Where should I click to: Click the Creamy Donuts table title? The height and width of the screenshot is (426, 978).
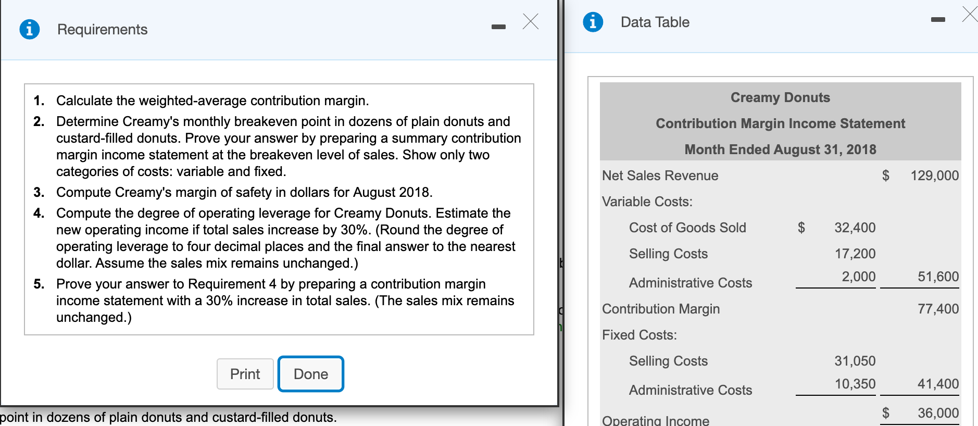780,97
